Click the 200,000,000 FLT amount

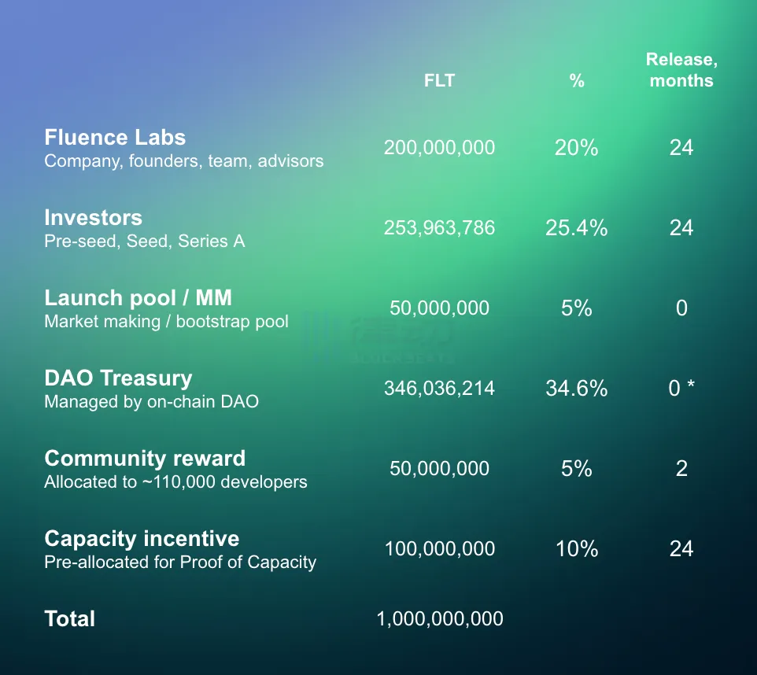tap(439, 147)
